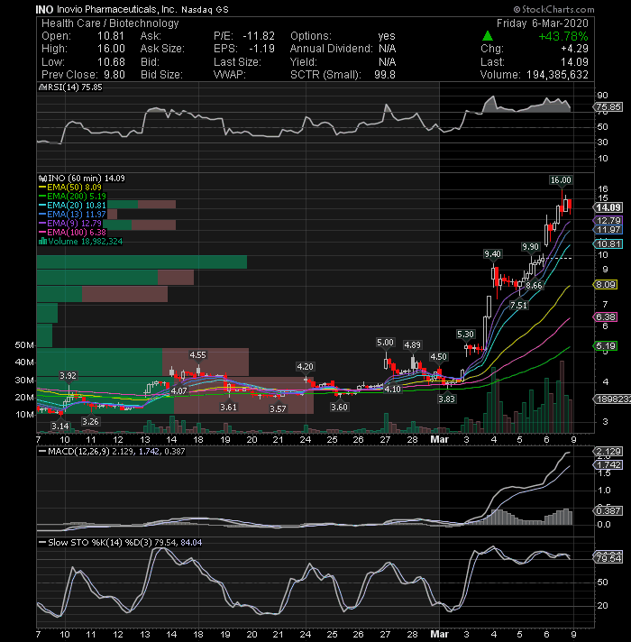
Task: Click the green up-arrow triangle beside +43.78%
Action: click(488, 36)
